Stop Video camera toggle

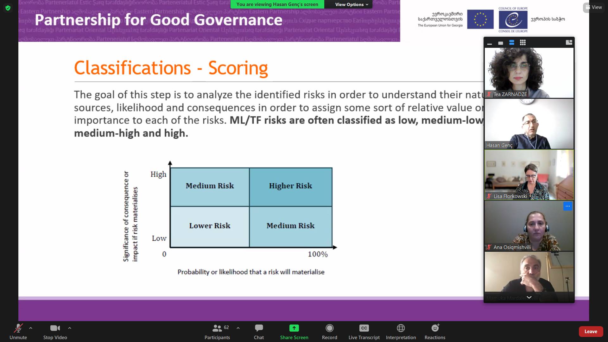pyautogui.click(x=55, y=331)
